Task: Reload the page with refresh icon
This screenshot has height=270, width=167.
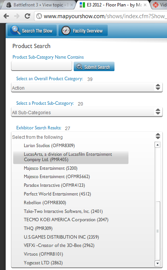Action: pyautogui.click(x=27, y=16)
